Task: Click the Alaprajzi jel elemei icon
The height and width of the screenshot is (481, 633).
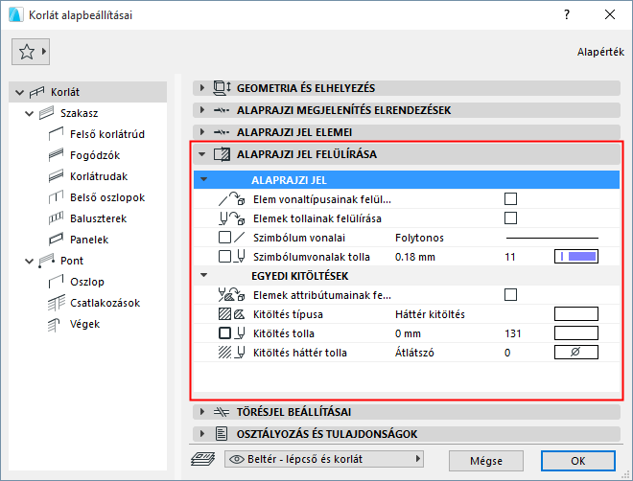Action: [222, 132]
